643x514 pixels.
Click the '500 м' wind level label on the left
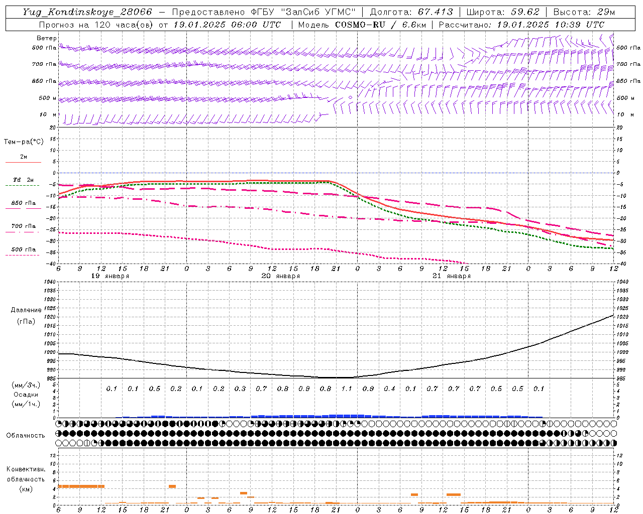(x=48, y=98)
